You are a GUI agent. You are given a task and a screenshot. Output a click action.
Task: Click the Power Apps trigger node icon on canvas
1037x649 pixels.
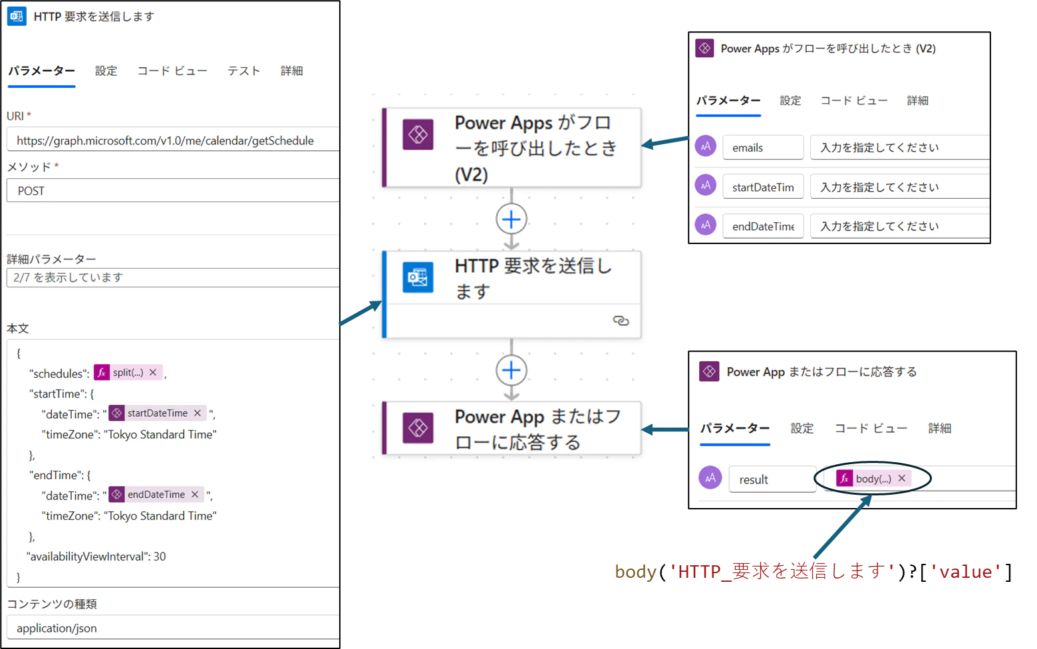(x=418, y=135)
